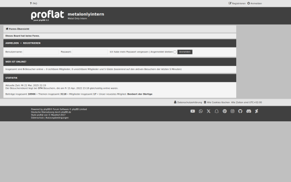This screenshot has width=291, height=182.
Task: Focus the Benutzername input field
Action: point(41,52)
